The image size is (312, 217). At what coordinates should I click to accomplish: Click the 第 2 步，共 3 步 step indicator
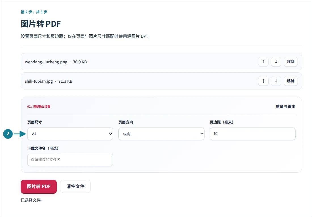(34, 12)
